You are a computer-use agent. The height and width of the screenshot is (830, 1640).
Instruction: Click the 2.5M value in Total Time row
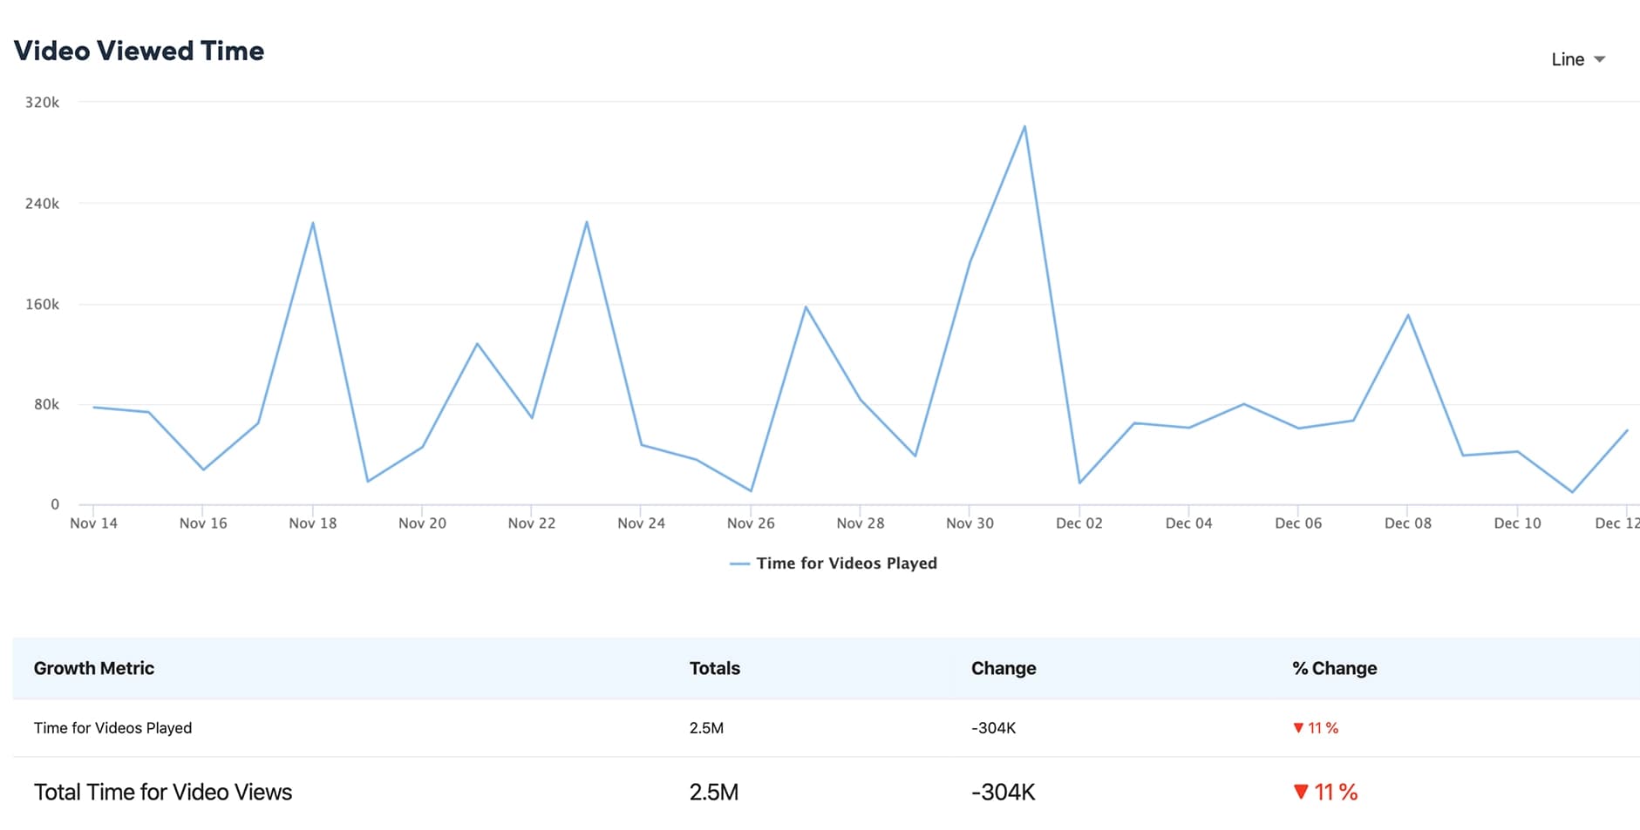714,793
